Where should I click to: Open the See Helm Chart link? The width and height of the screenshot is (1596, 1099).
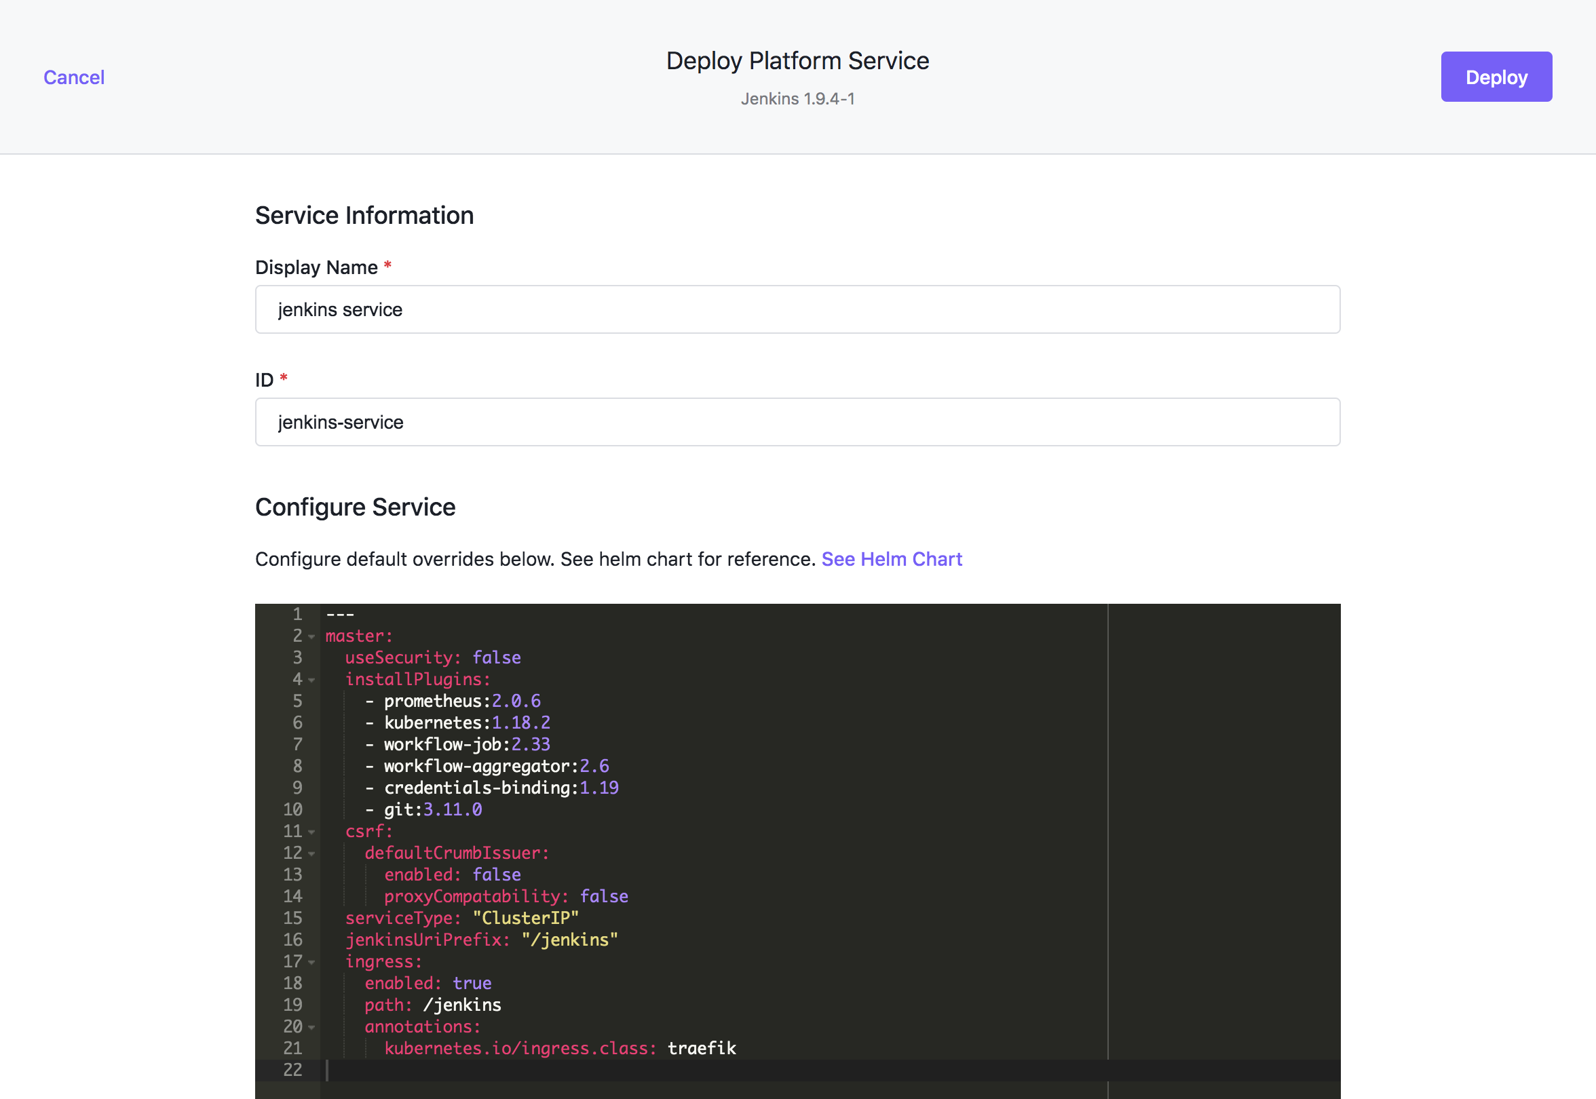892,559
